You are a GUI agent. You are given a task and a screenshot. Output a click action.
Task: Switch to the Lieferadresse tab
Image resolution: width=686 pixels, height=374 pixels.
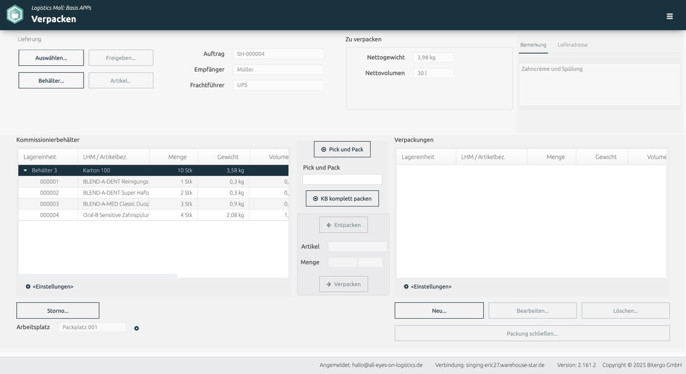(573, 45)
